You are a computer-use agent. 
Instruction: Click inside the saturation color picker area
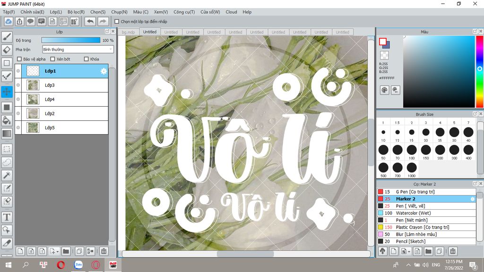pos(439,72)
